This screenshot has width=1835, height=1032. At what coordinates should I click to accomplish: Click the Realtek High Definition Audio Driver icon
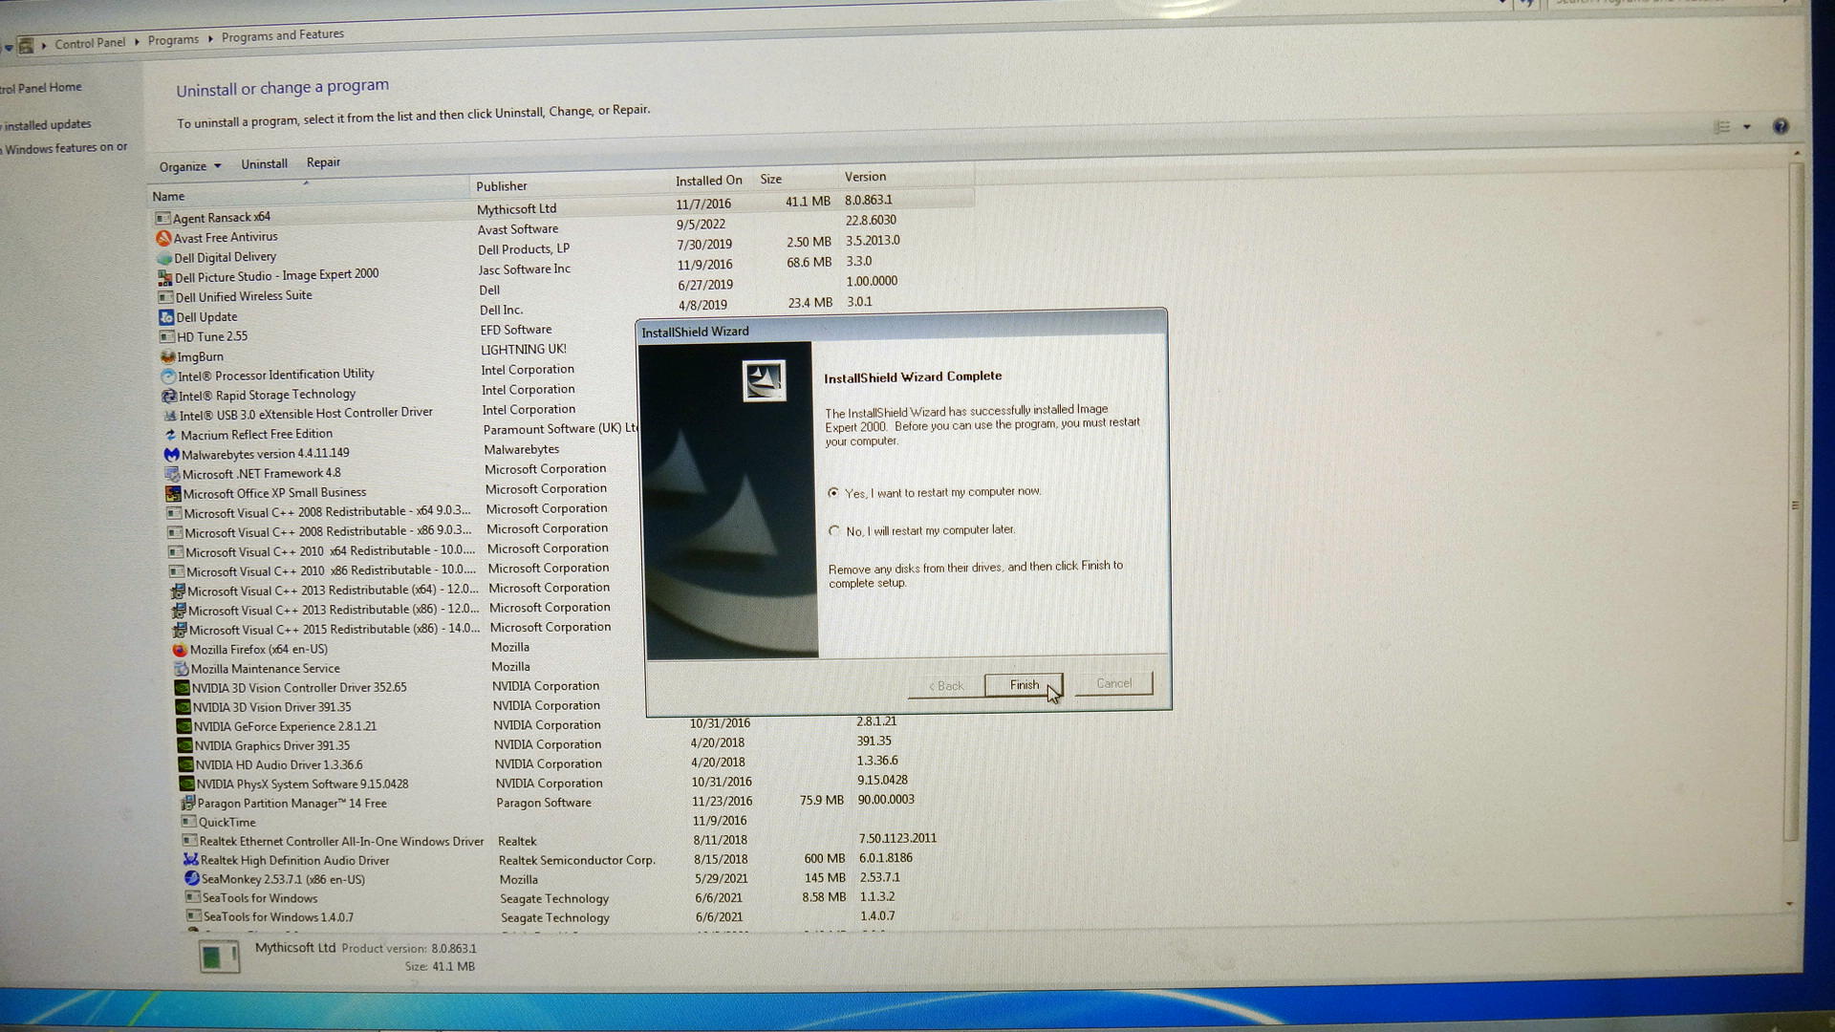(191, 860)
